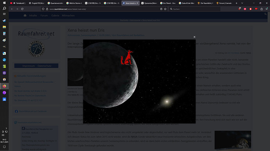Show the taskbar clock and date

tap(4, 141)
